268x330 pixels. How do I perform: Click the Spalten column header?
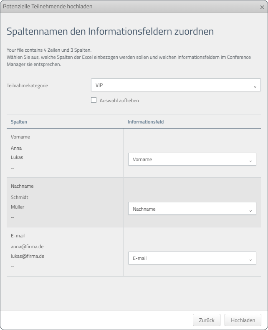tap(19, 122)
